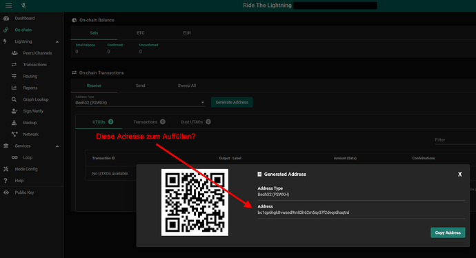Image resolution: width=476 pixels, height=258 pixels.
Task: Click the Copy Address button
Action: tap(448, 232)
